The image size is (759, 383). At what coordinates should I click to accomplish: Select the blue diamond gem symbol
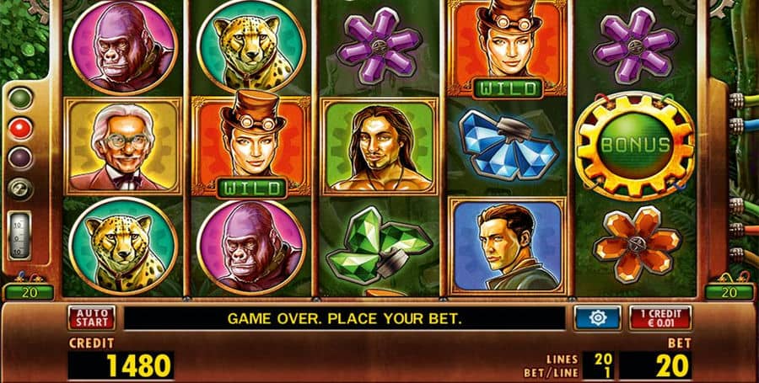tap(508, 145)
